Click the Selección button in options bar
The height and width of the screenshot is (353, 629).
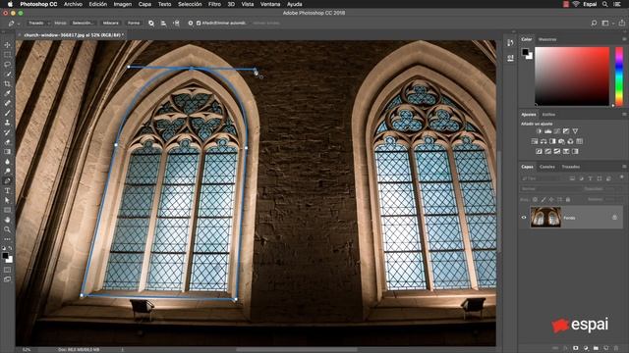pyautogui.click(x=83, y=24)
